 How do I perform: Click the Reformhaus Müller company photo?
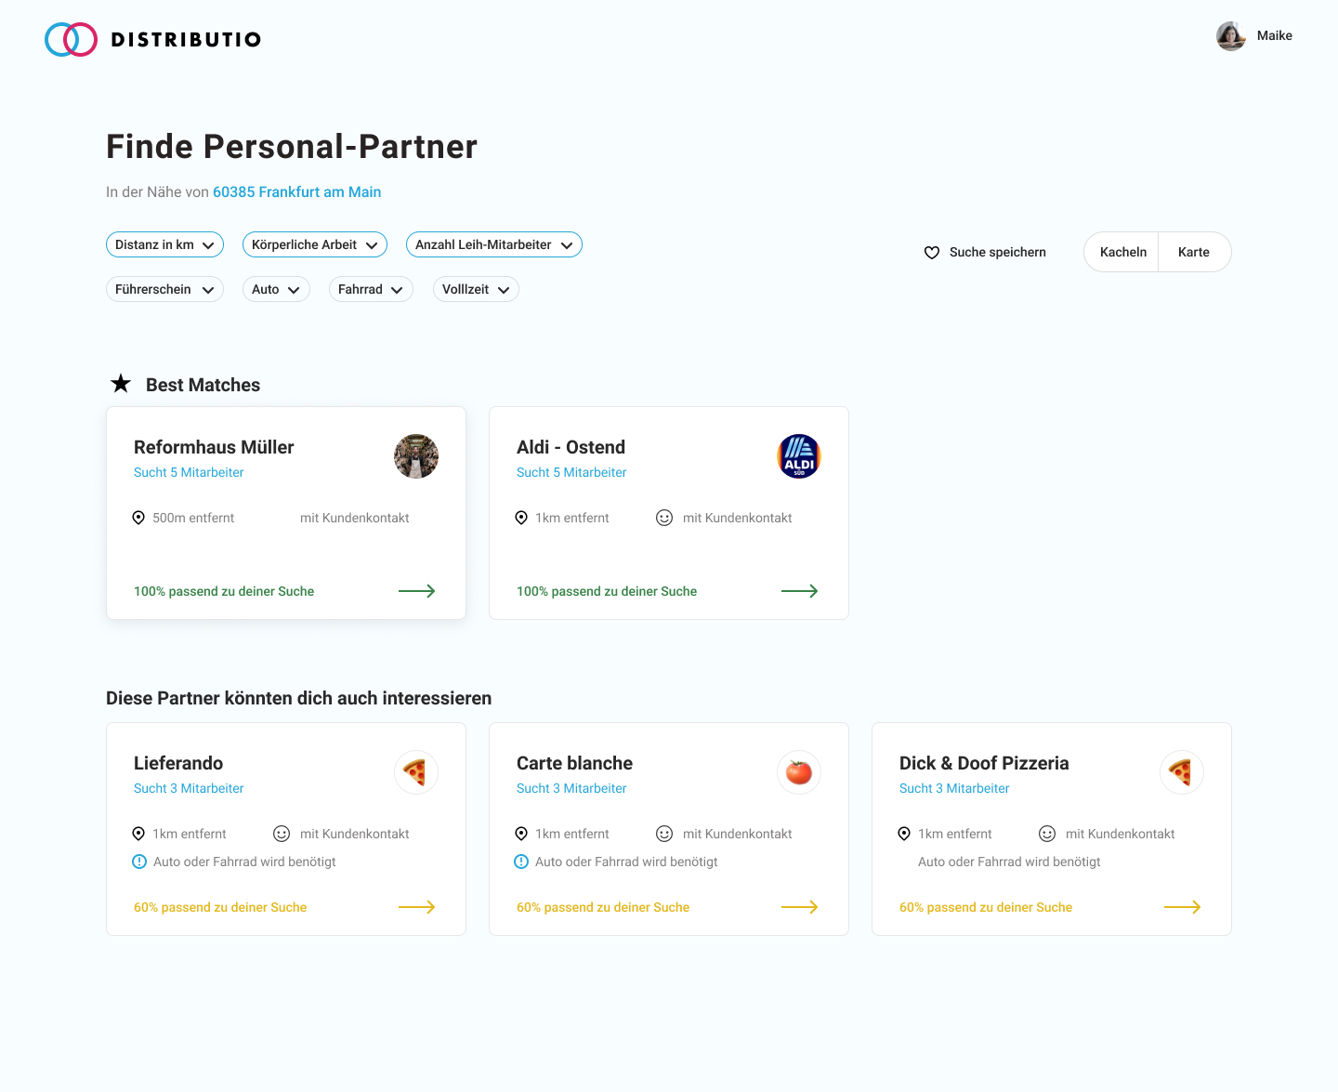(x=416, y=456)
